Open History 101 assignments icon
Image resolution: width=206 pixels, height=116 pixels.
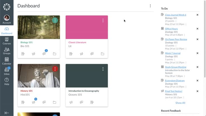click(x=23, y=102)
